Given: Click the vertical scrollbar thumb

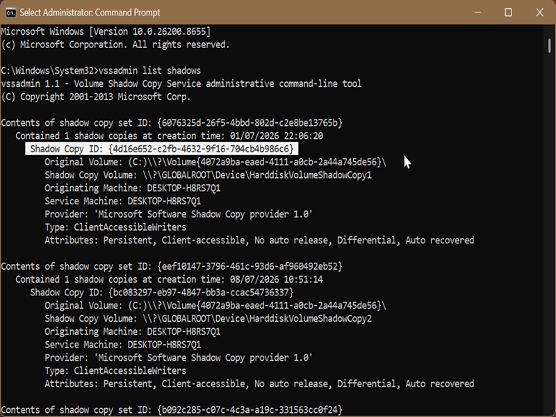Looking at the screenshot, I should 549,46.
